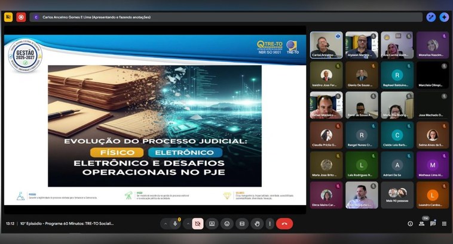Screen dimensions: 453x244
Task: Select Marcileia Olimpi... participant tile
Action: tap(433, 75)
